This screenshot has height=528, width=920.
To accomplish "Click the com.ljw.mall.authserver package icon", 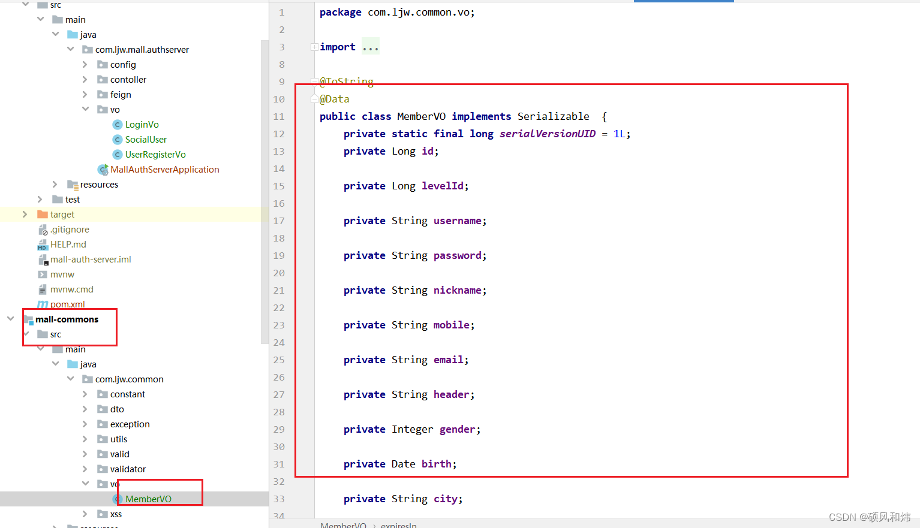I will tap(88, 50).
